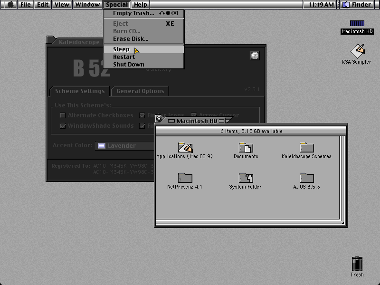
Task: Open the View menu
Action: tap(62, 4)
